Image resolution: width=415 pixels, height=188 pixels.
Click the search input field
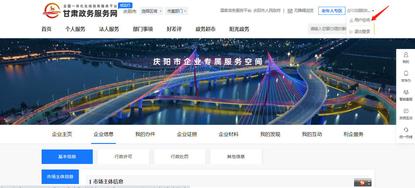(327, 29)
